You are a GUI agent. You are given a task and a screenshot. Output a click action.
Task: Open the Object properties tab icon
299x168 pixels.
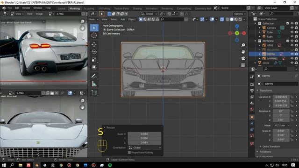(x=252, y=117)
